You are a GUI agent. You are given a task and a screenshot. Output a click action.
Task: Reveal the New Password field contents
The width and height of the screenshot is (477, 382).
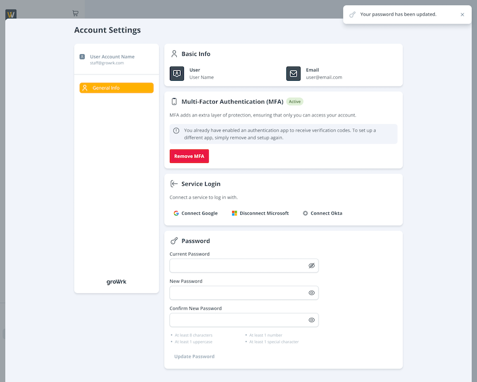[312, 293]
